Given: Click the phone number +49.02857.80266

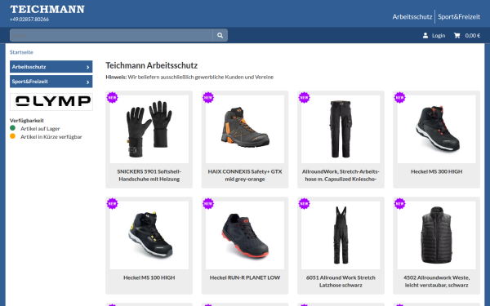Looking at the screenshot, I should coord(29,20).
